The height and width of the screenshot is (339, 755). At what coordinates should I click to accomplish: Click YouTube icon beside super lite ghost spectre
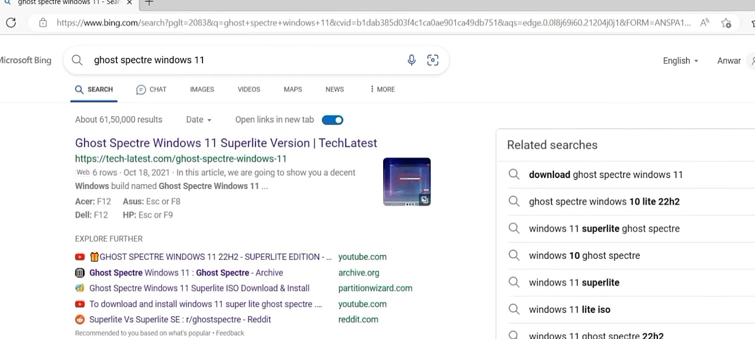[80, 304]
